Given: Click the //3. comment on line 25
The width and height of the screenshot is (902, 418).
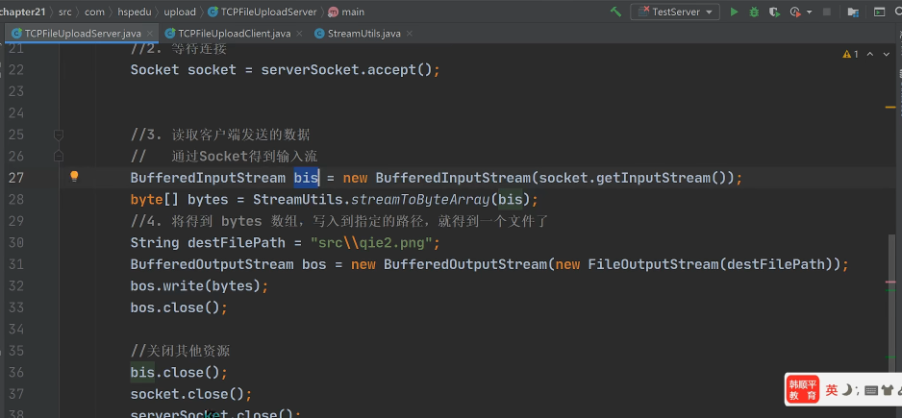Looking at the screenshot, I should 220,135.
